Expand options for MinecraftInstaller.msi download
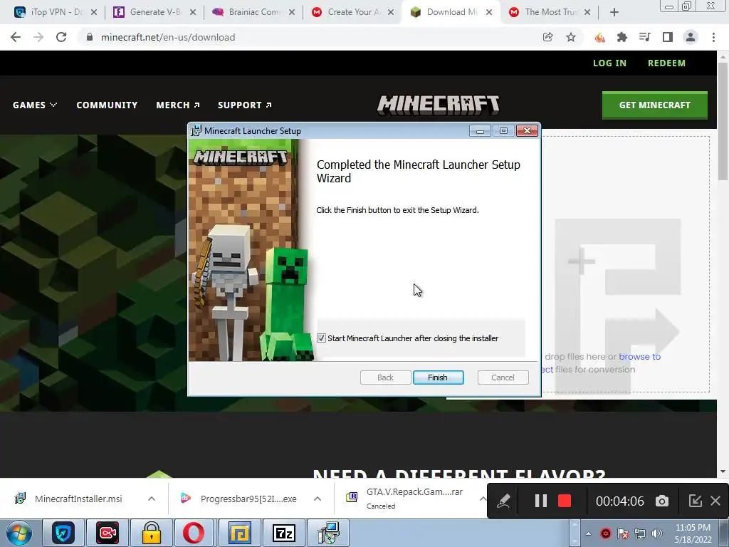This screenshot has height=547, width=729. (x=152, y=499)
